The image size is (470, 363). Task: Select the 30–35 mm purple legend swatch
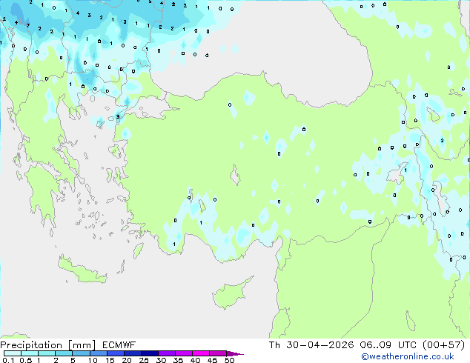[167, 353]
